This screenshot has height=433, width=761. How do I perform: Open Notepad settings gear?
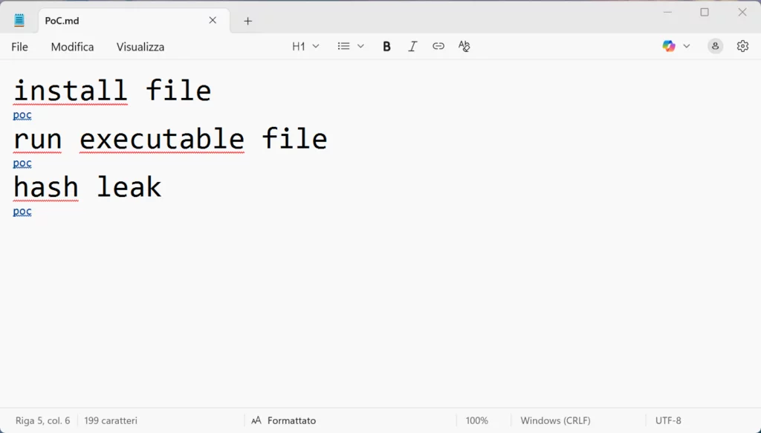pos(742,46)
